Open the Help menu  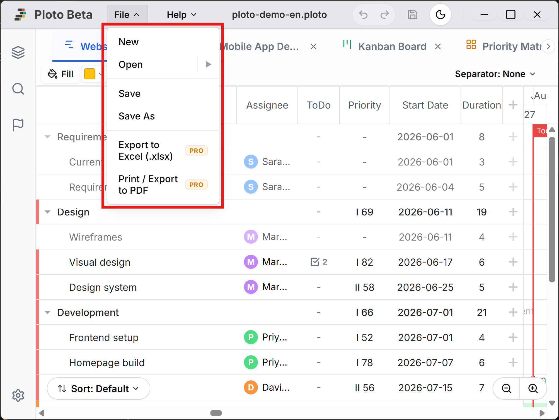click(x=182, y=15)
